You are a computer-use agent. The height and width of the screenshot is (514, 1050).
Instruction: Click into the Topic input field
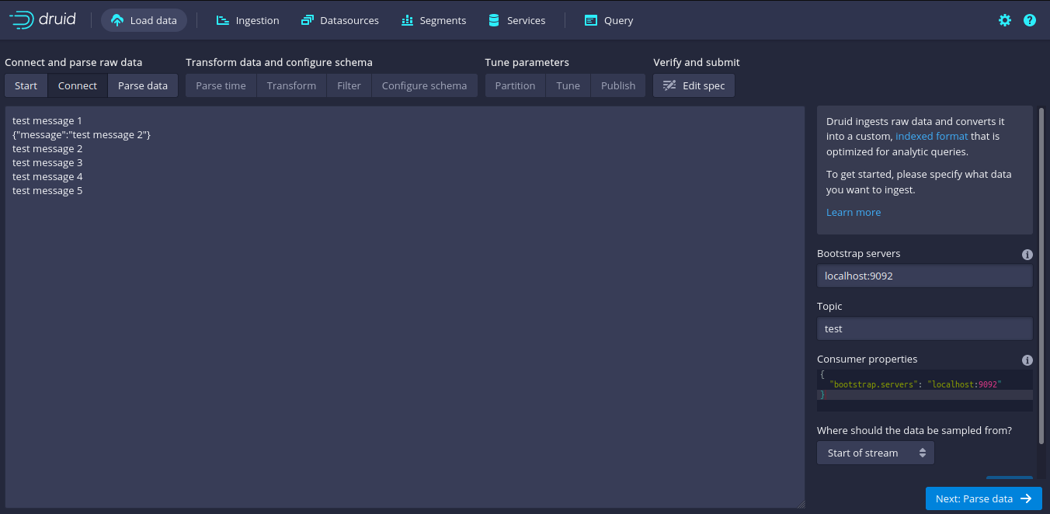(x=924, y=328)
